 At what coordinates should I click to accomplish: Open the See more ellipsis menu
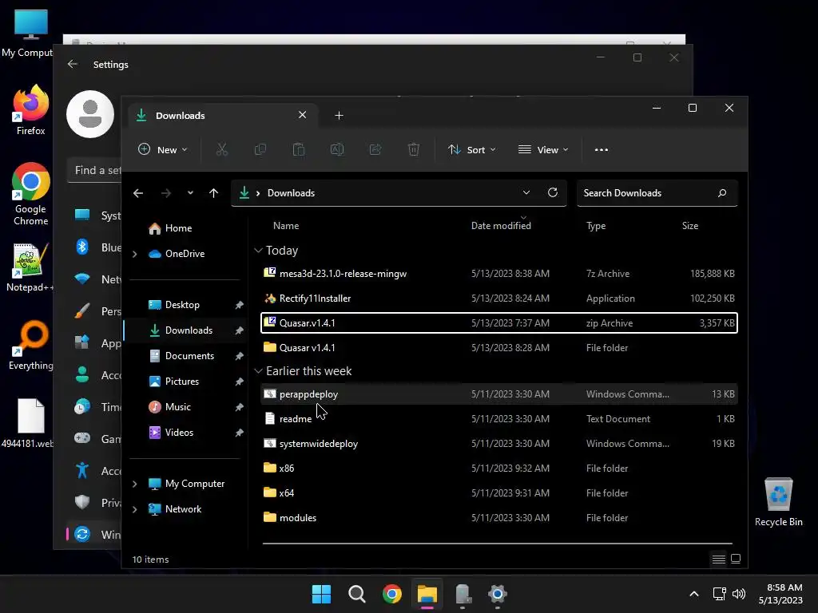coord(601,149)
